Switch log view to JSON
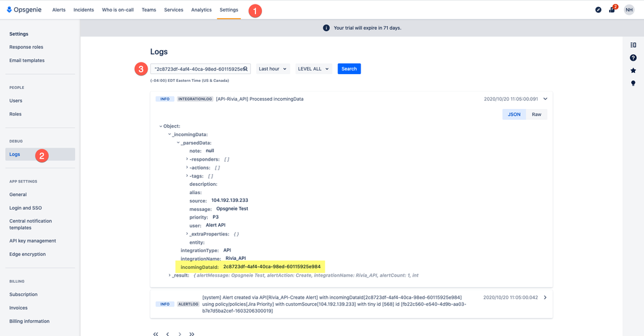Viewport: 644px width, 336px height. pos(514,114)
